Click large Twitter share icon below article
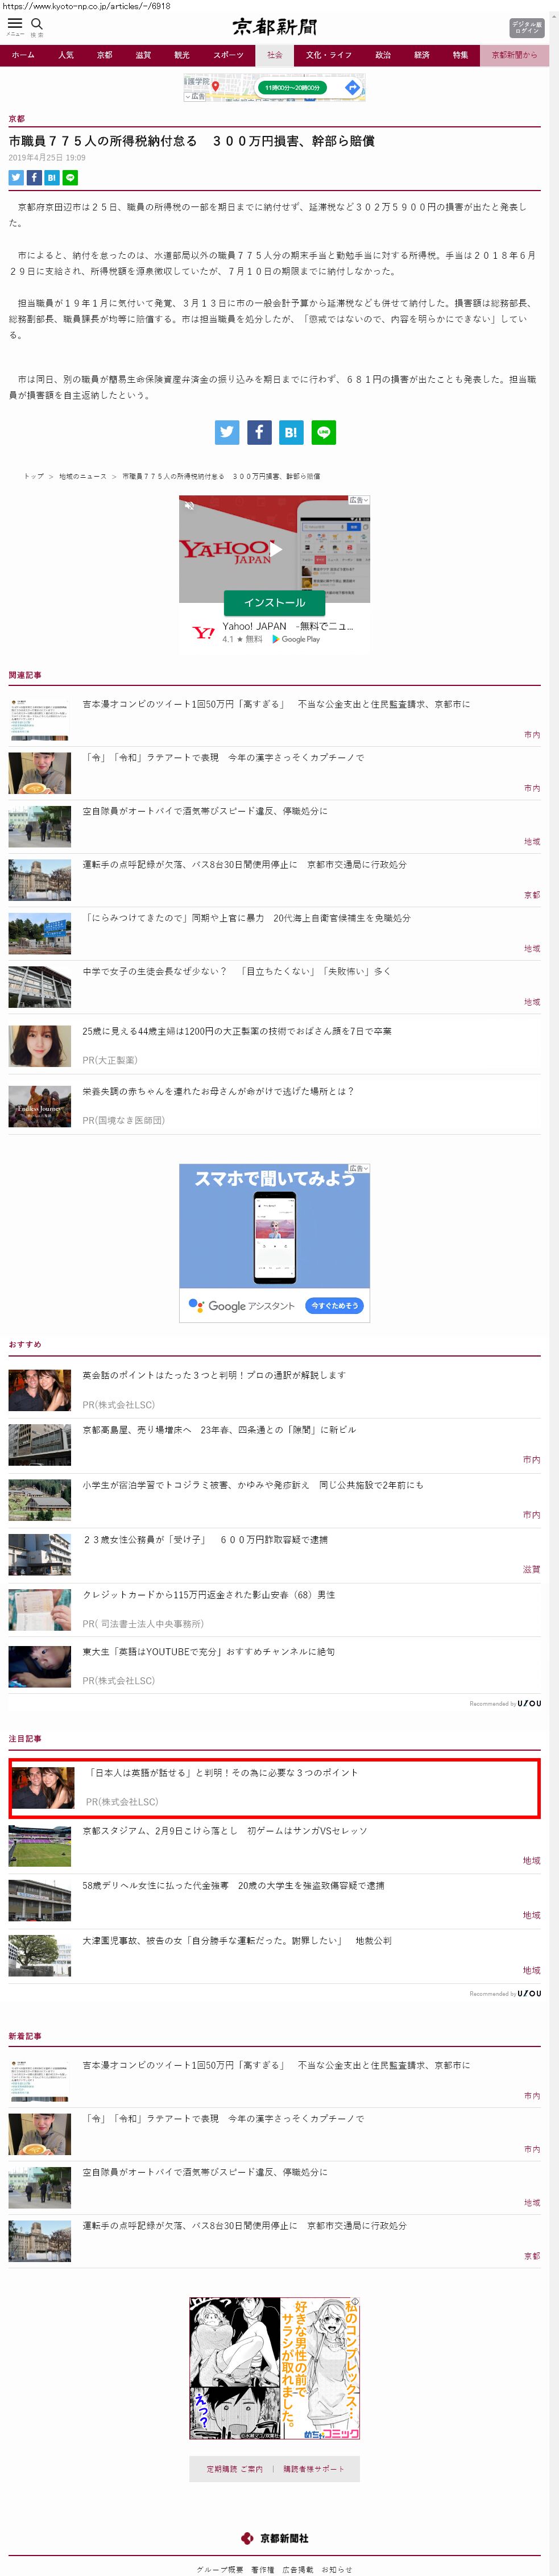This screenshot has width=559, height=2576. (227, 432)
